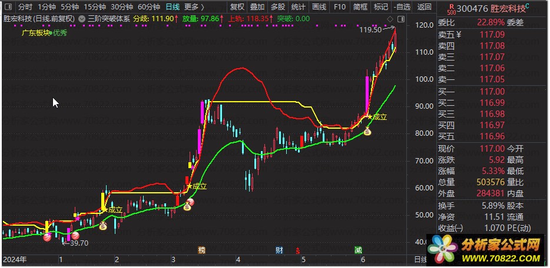Click the money-bag signal below the June 成立 label
Viewport: 550px width, 268px height.
click(x=367, y=132)
